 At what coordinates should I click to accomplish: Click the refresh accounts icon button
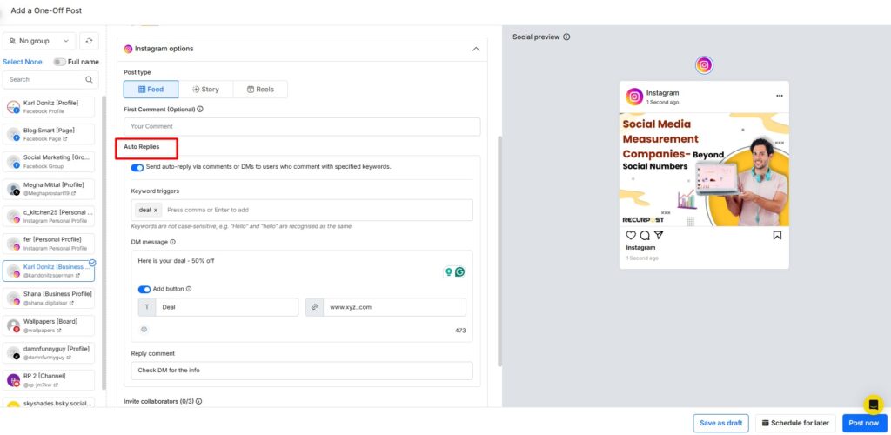90,41
